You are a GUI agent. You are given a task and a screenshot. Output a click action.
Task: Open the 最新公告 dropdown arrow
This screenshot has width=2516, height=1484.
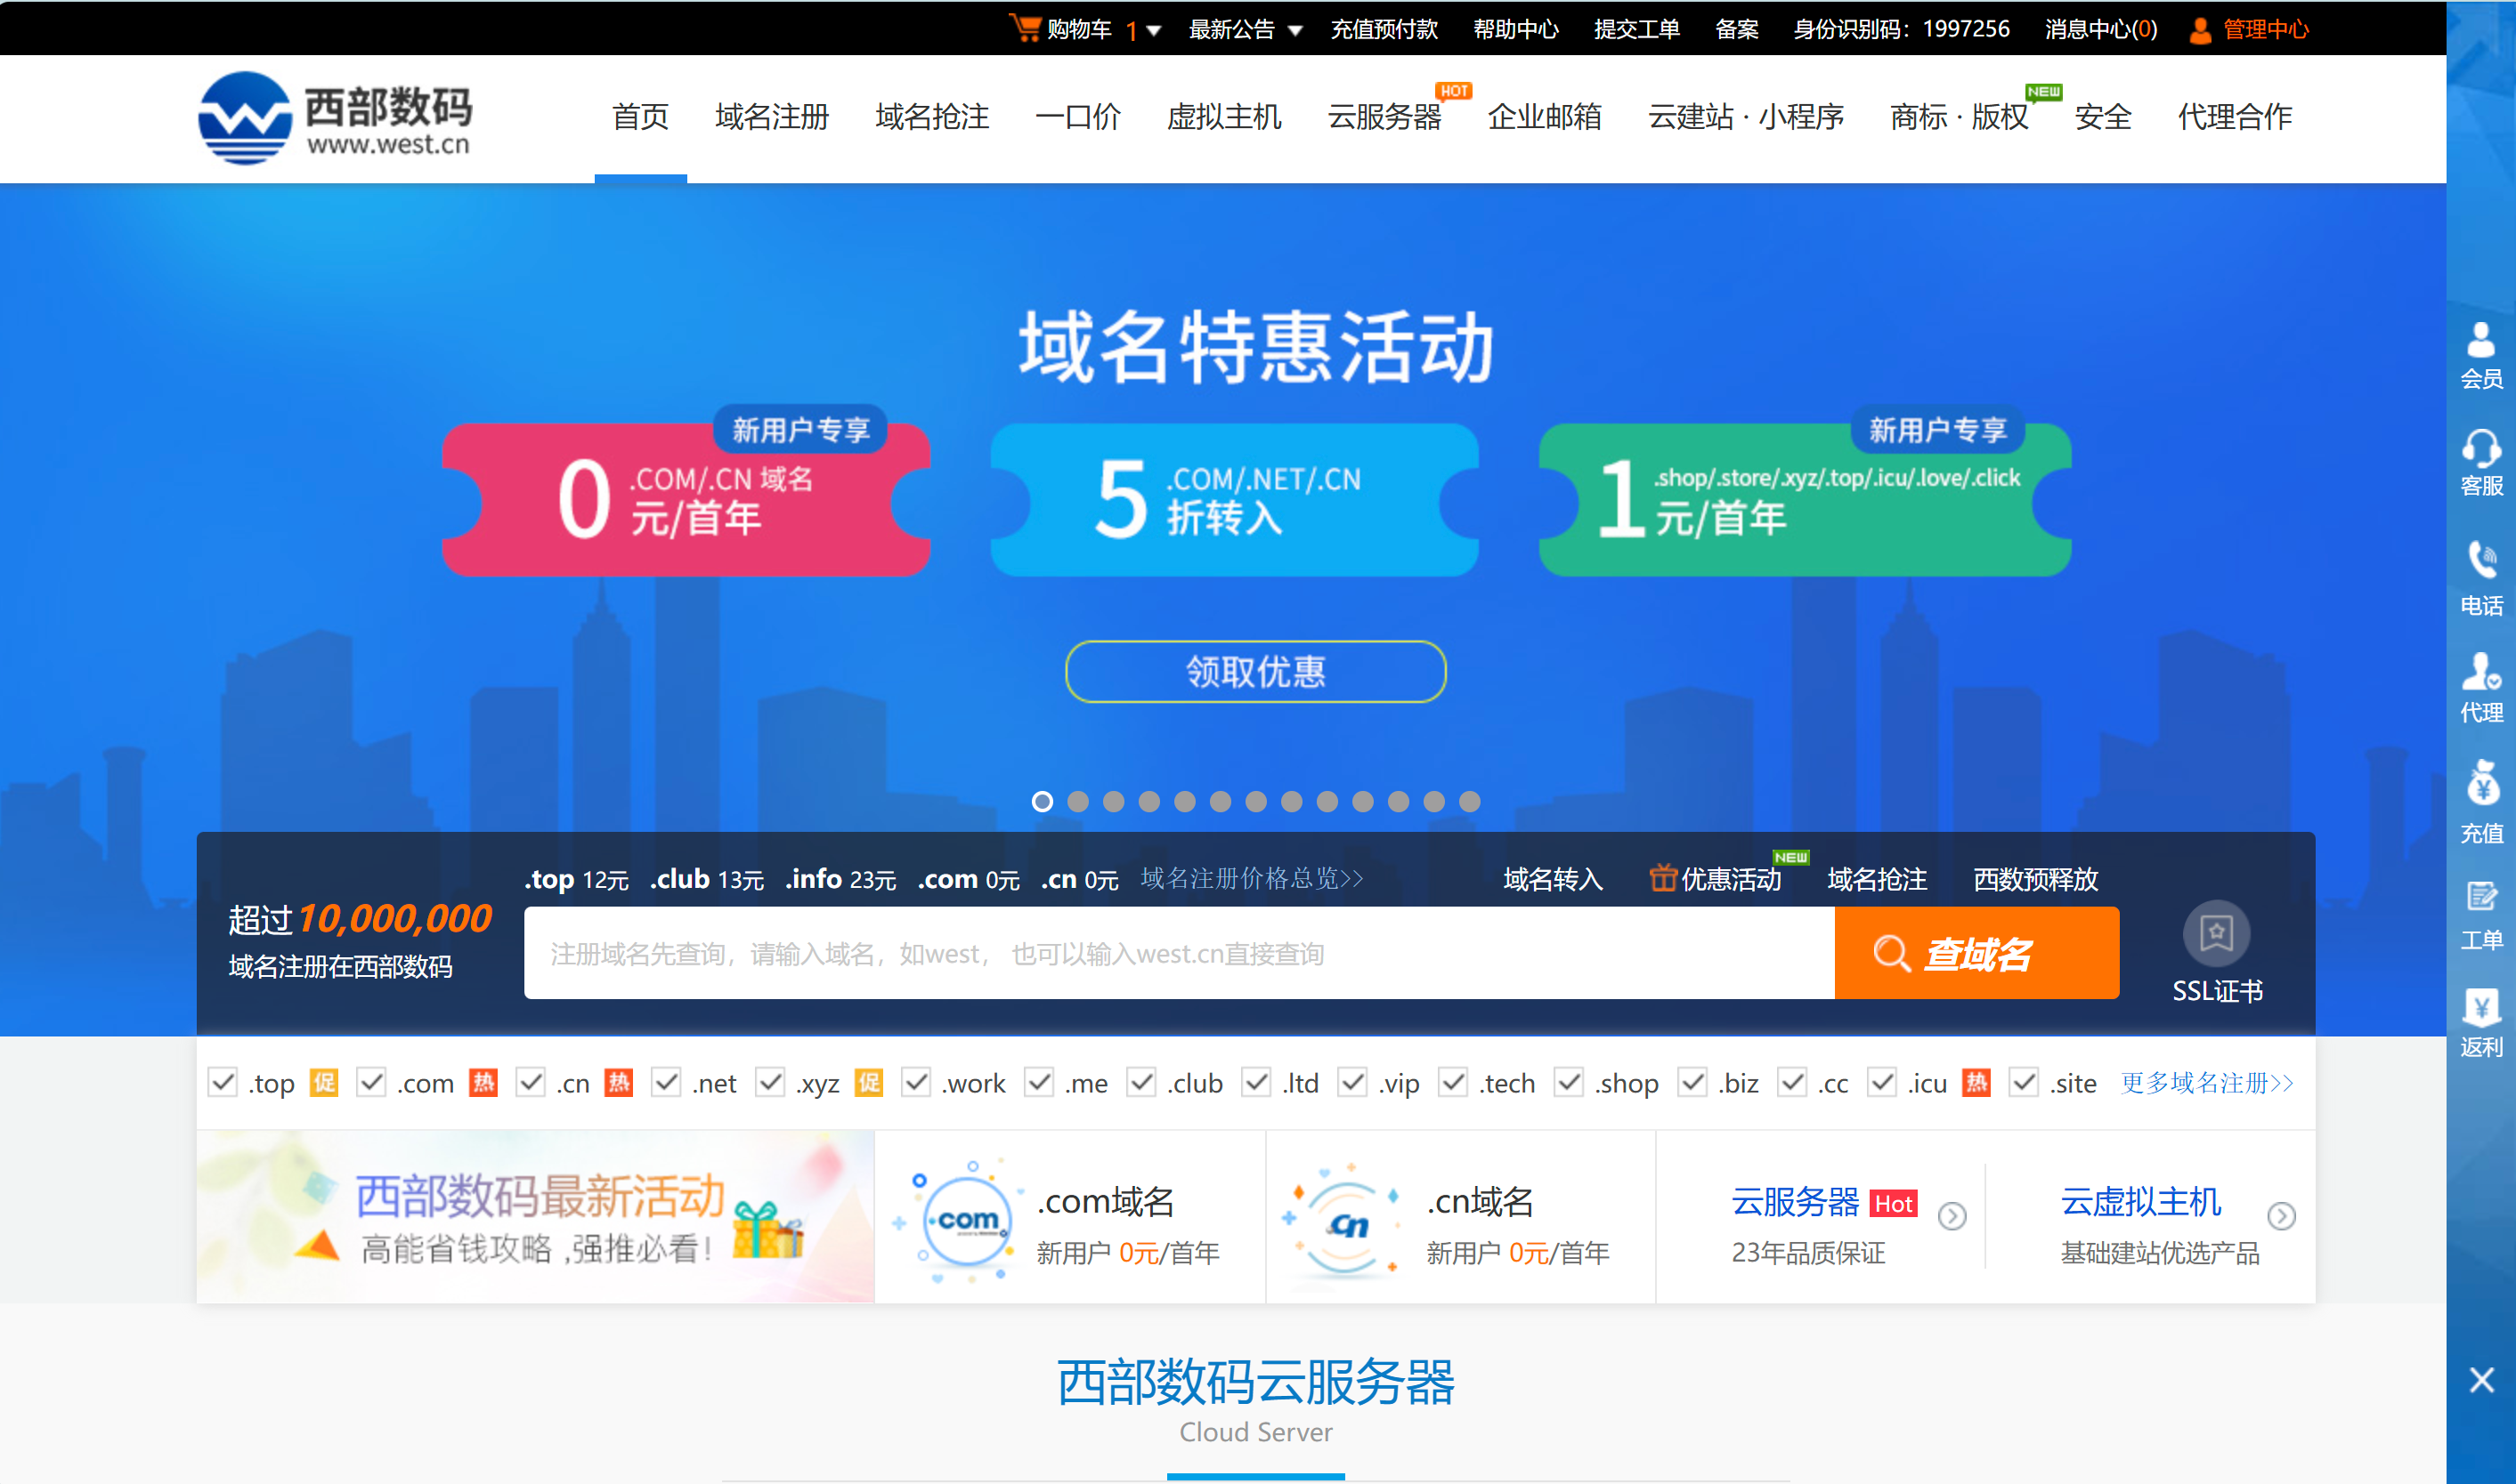click(x=1297, y=30)
